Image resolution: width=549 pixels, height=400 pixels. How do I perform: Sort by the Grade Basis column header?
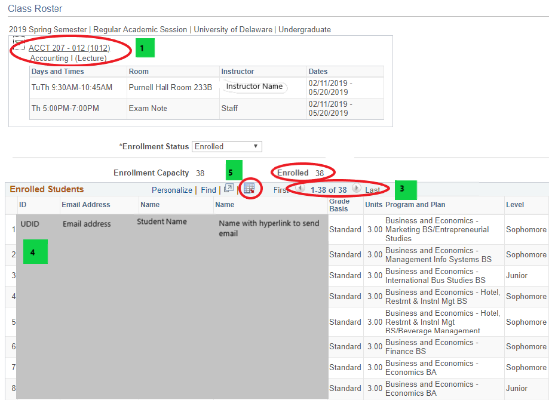(339, 205)
